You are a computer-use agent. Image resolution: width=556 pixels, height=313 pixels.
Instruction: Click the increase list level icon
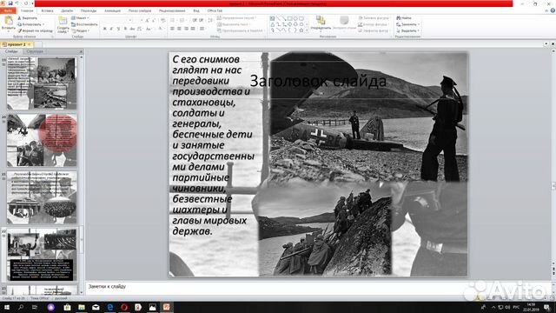pyautogui.click(x=201, y=21)
